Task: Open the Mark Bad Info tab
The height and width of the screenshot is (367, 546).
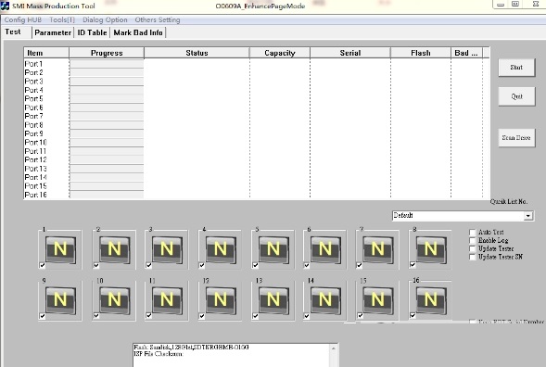Action: pyautogui.click(x=138, y=32)
